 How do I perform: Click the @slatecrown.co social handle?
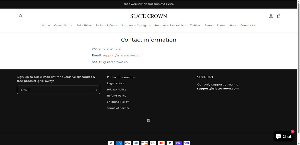click(115, 62)
